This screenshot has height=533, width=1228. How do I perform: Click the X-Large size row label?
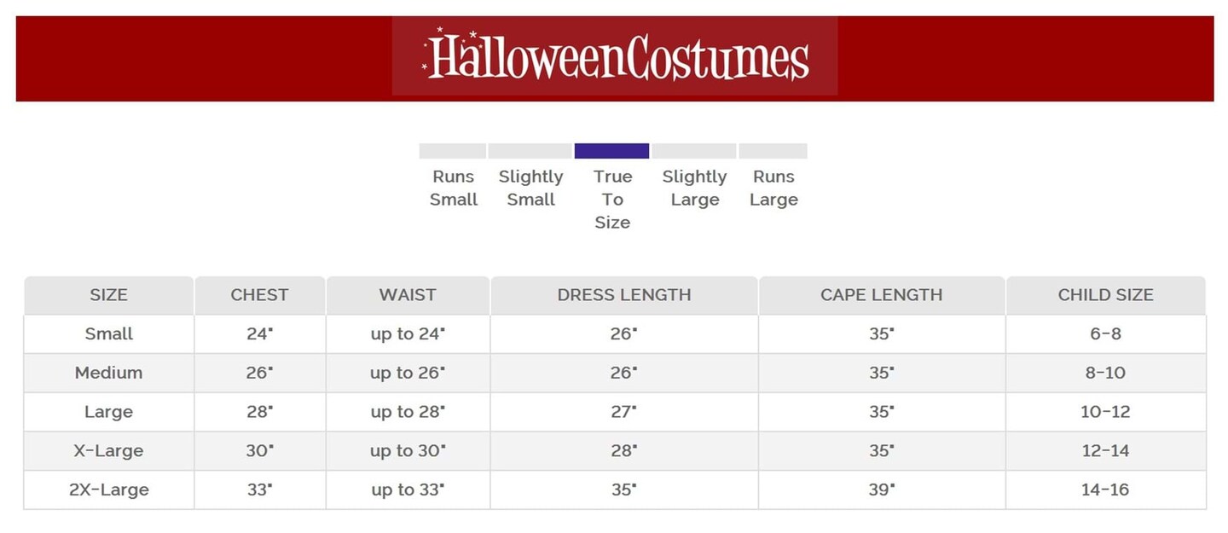point(108,451)
